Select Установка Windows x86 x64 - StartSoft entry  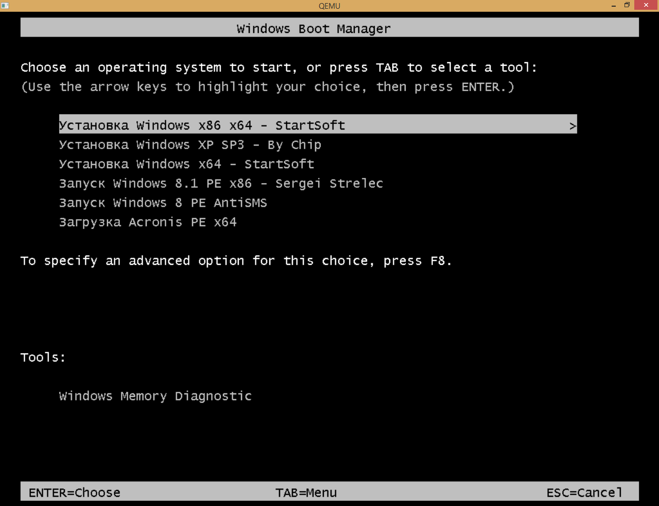(202, 125)
